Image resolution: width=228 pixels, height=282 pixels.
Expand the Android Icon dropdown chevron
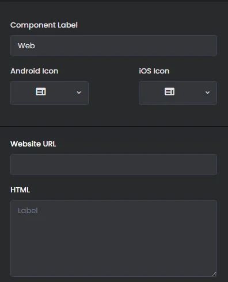click(x=79, y=92)
